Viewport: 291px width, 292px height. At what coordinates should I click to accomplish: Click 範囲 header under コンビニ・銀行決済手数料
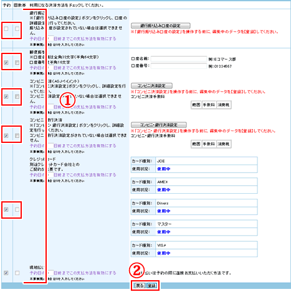(196, 144)
